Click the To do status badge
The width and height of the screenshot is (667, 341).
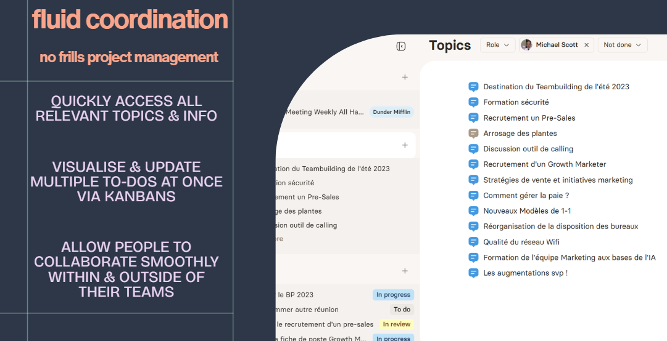coord(402,310)
